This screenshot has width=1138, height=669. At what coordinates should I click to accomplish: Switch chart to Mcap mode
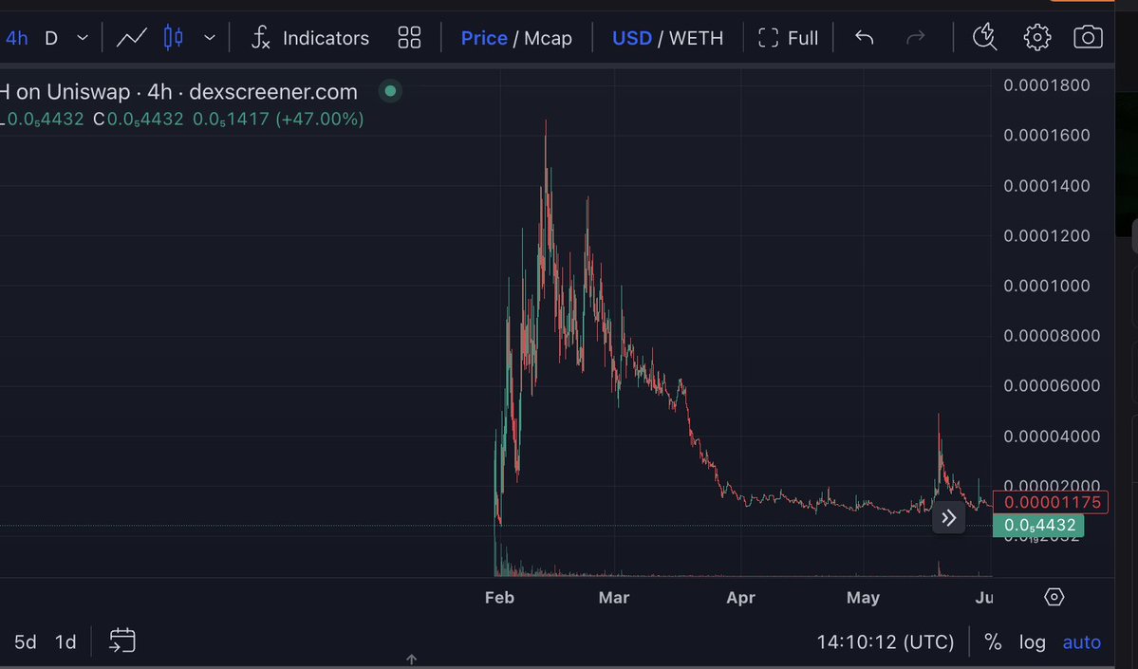tap(548, 38)
